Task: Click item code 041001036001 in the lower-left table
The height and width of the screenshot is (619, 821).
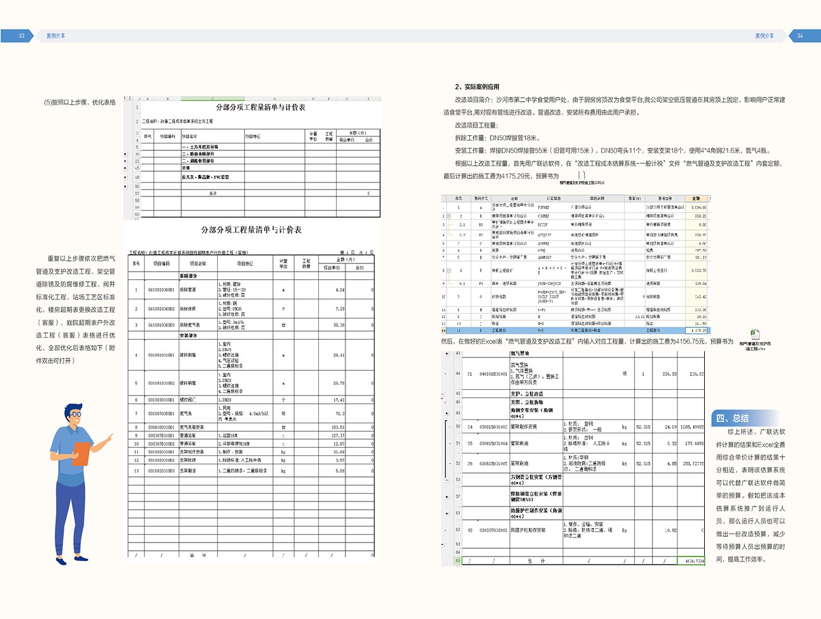Action: point(161,290)
